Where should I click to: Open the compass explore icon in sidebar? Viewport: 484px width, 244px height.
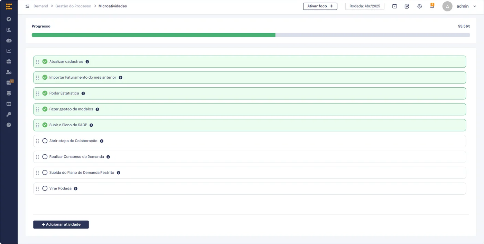(9, 19)
